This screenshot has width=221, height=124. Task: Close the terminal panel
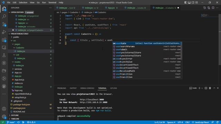click(218, 88)
